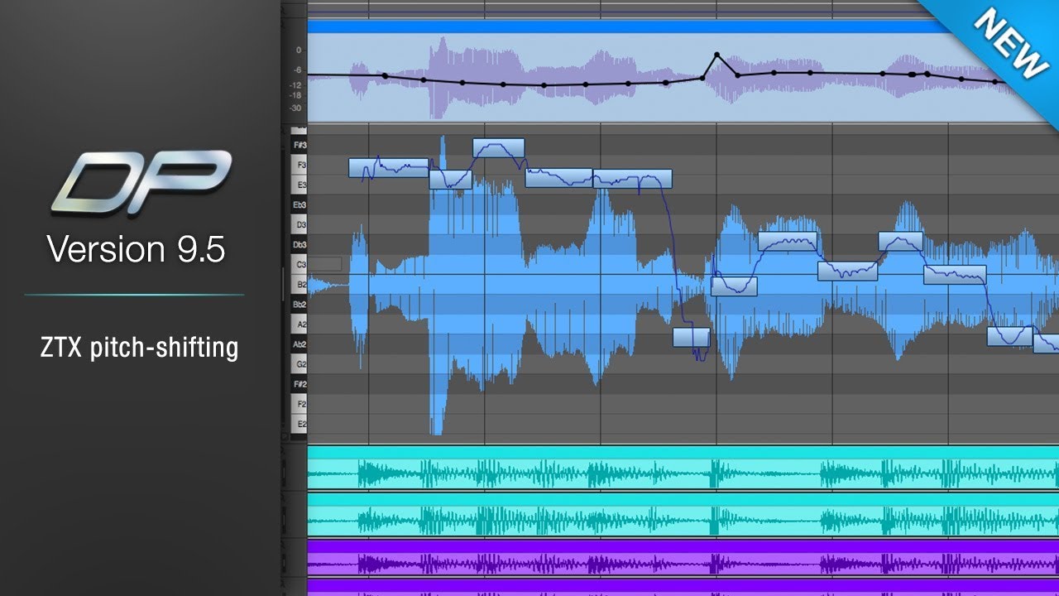Select the low pitch segment at the bottom of the steep drop
This screenshot has width=1059, height=596.
coord(691,337)
